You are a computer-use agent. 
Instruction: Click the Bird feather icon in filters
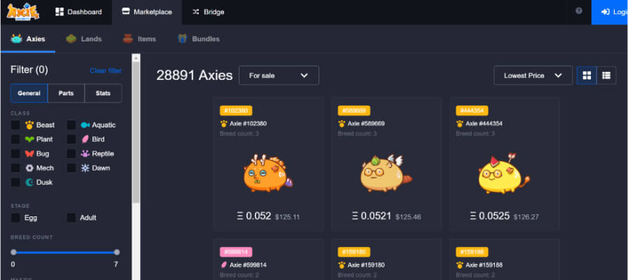tap(85, 139)
